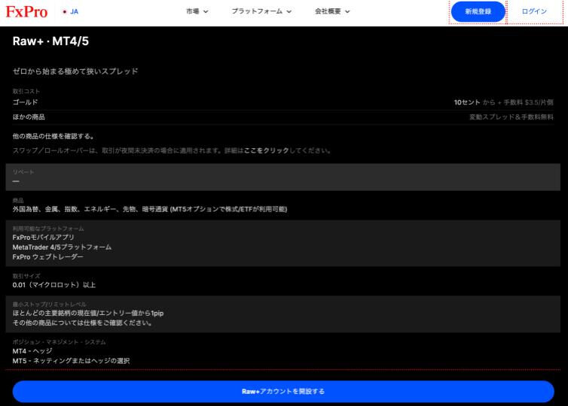Click the 新規登録 button
Image resolution: width=568 pixels, height=406 pixels.
point(478,11)
